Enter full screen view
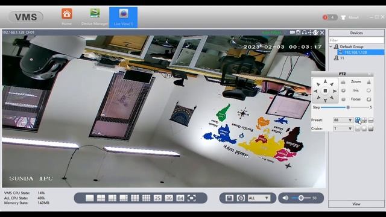This screenshot has width=386, height=217. click(192, 198)
